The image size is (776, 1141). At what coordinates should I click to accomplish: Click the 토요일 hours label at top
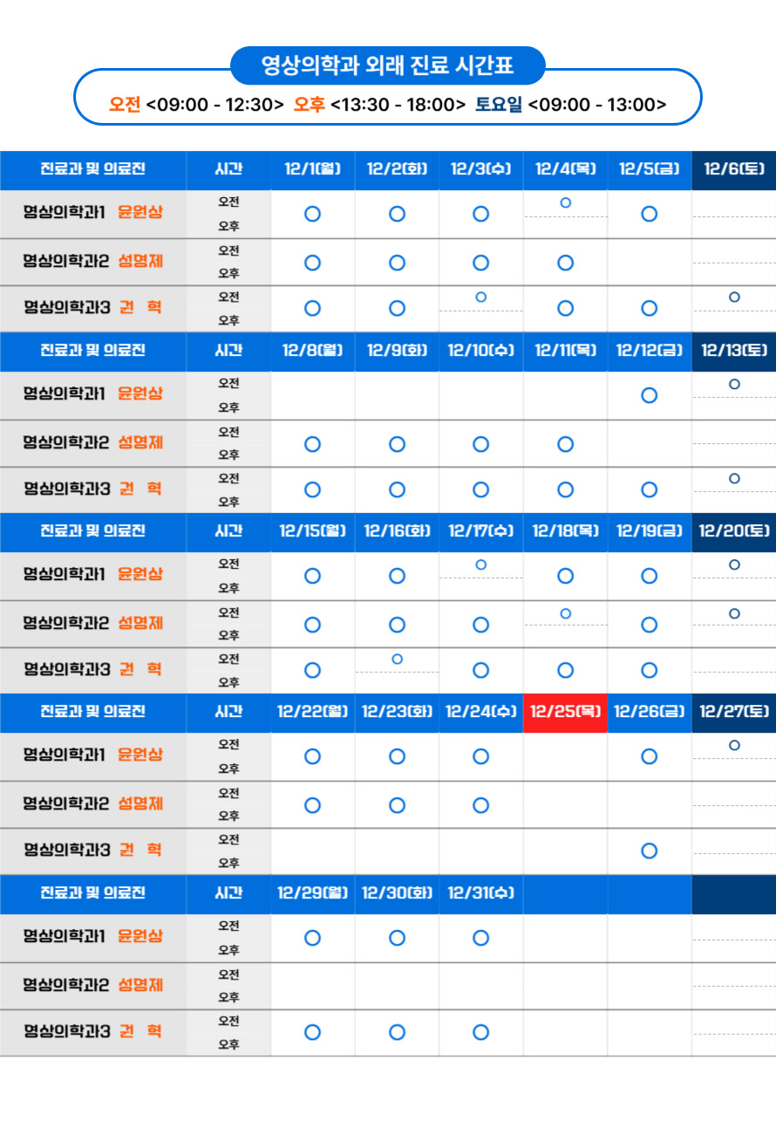(499, 105)
